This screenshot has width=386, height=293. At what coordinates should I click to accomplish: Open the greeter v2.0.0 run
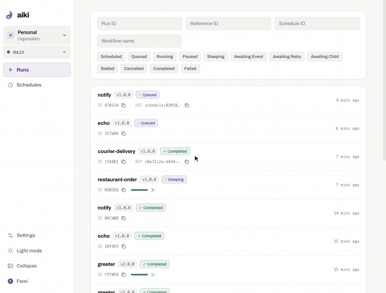tap(229, 269)
